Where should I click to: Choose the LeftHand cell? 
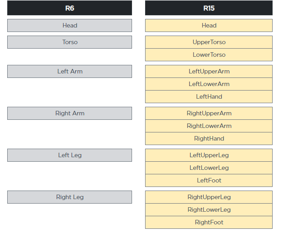tap(209, 96)
